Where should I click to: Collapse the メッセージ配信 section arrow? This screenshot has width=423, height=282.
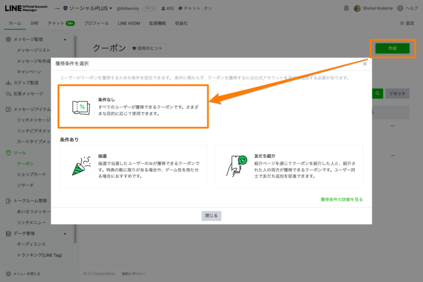(65, 40)
